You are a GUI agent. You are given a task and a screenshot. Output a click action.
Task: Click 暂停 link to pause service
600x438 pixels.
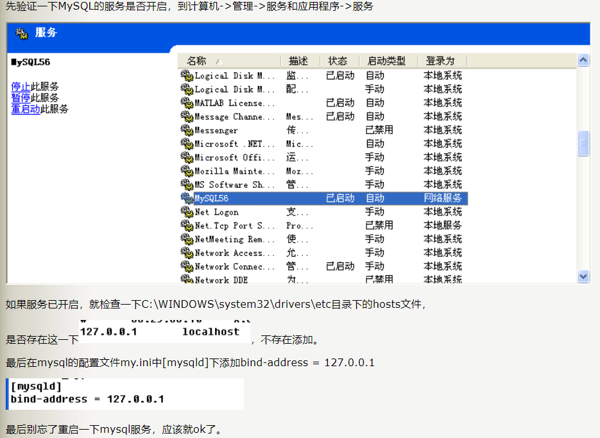21,98
